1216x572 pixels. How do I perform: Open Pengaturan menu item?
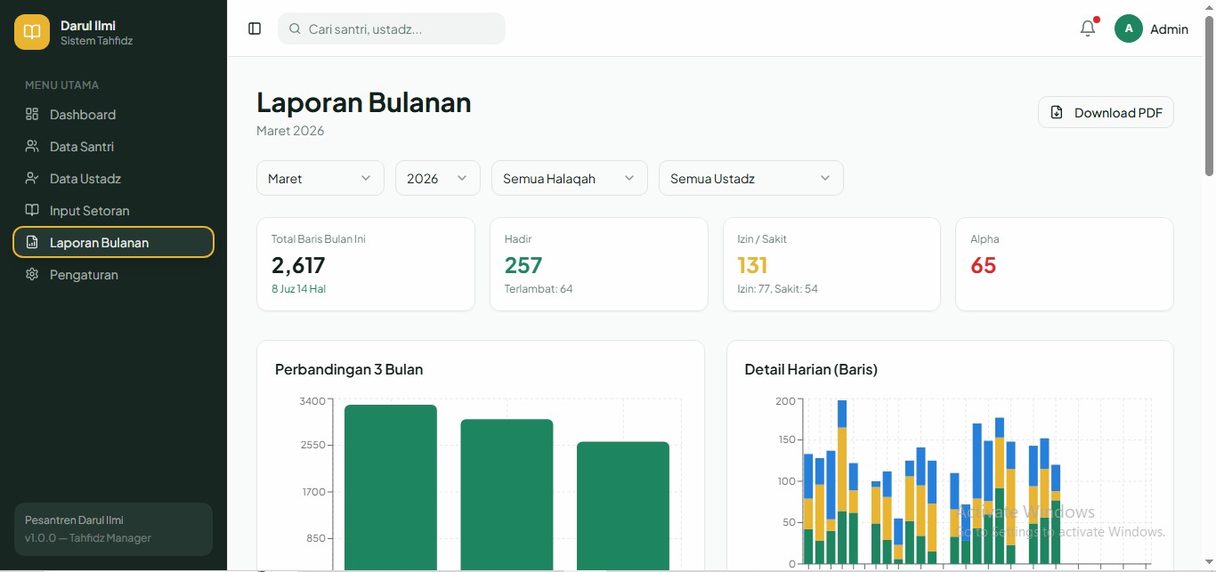click(x=114, y=274)
